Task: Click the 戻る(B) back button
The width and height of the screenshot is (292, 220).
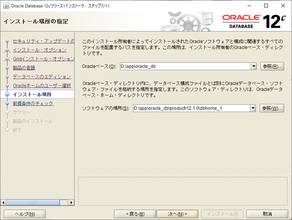Action: pos(135,214)
